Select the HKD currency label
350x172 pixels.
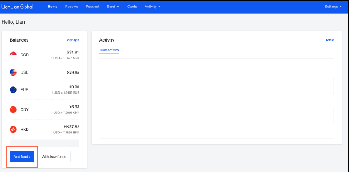point(25,130)
